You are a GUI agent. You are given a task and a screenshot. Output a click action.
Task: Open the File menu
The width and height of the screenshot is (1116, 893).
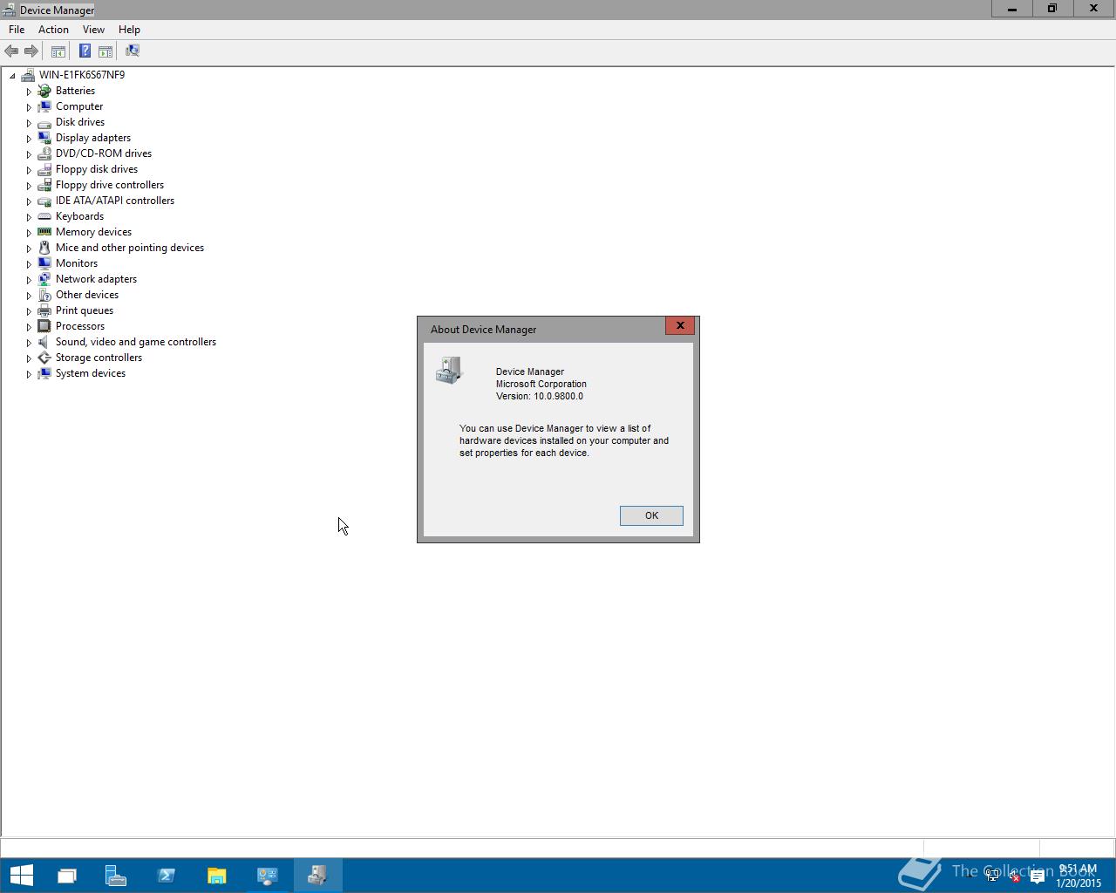(x=17, y=30)
